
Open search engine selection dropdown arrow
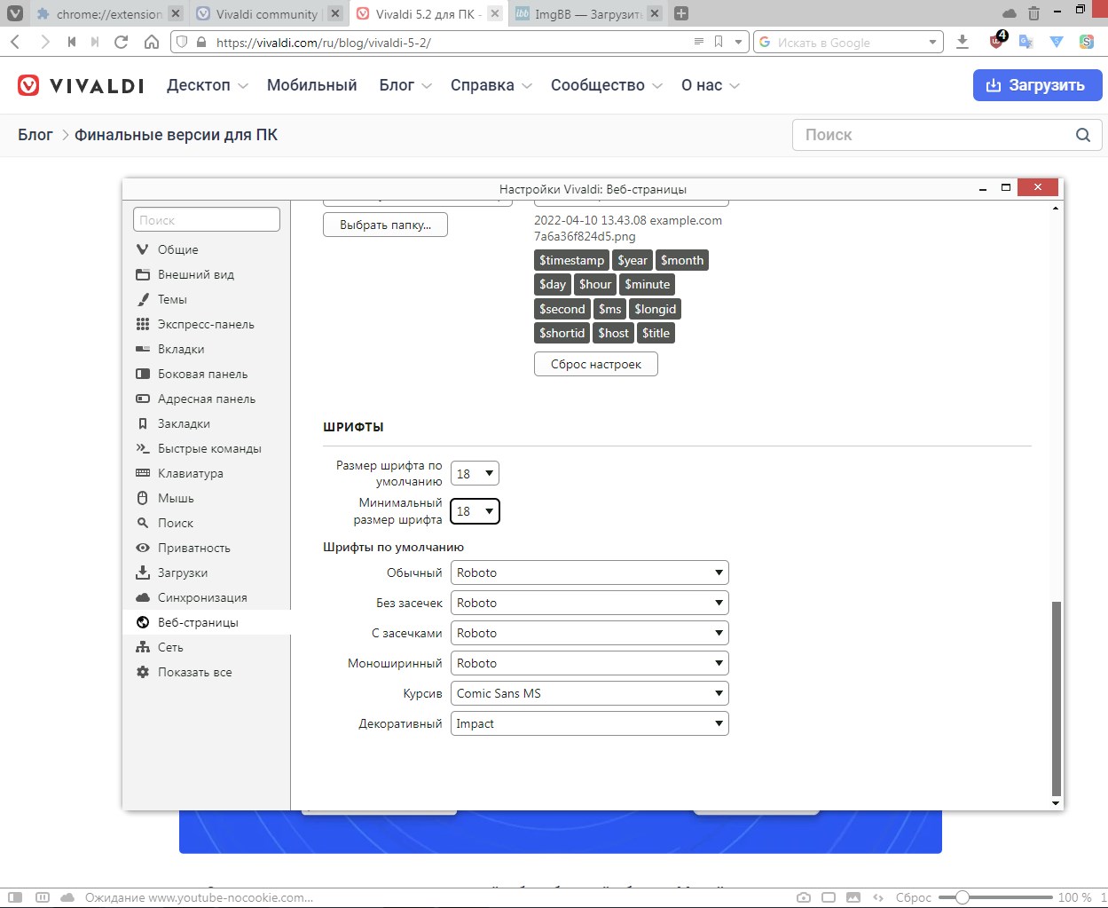[932, 42]
